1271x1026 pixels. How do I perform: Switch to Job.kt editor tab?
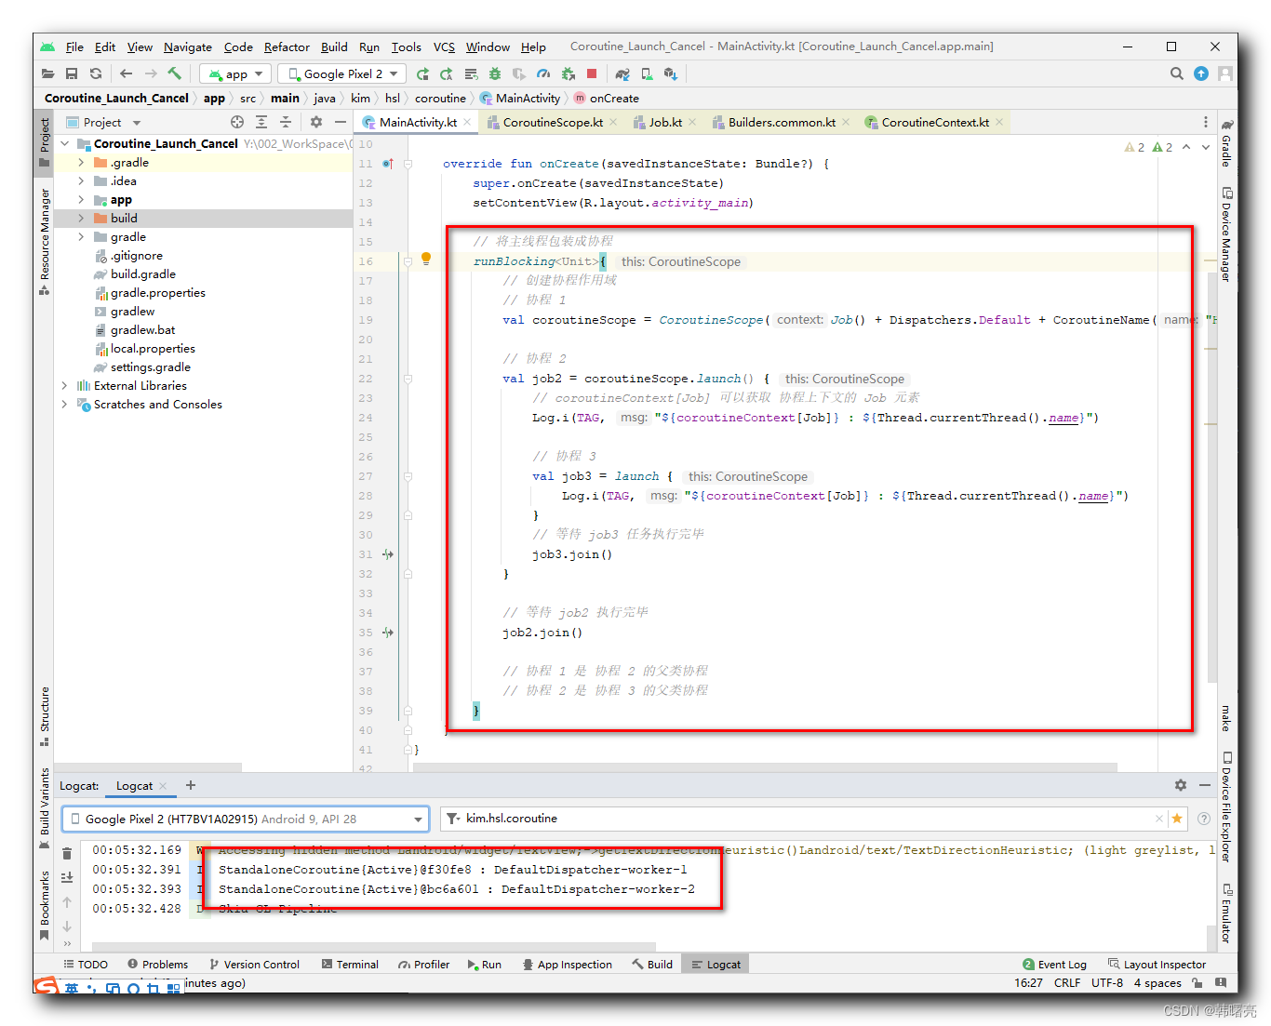665,122
